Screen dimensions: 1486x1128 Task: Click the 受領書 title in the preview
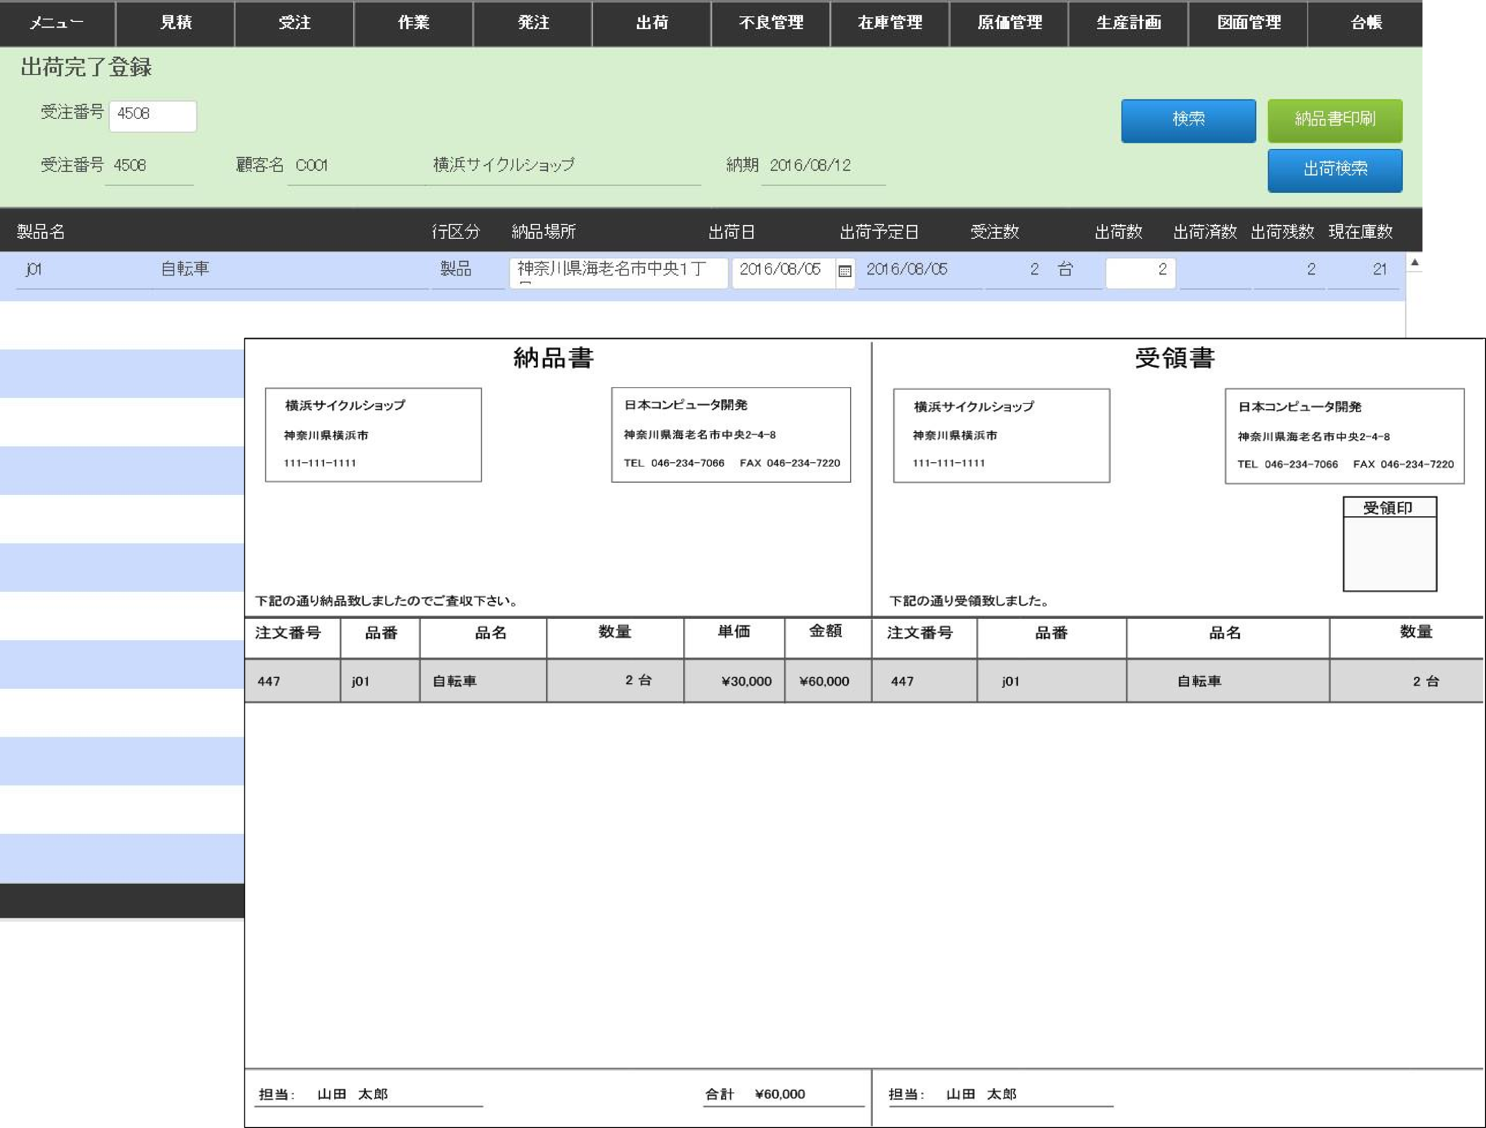(1175, 359)
